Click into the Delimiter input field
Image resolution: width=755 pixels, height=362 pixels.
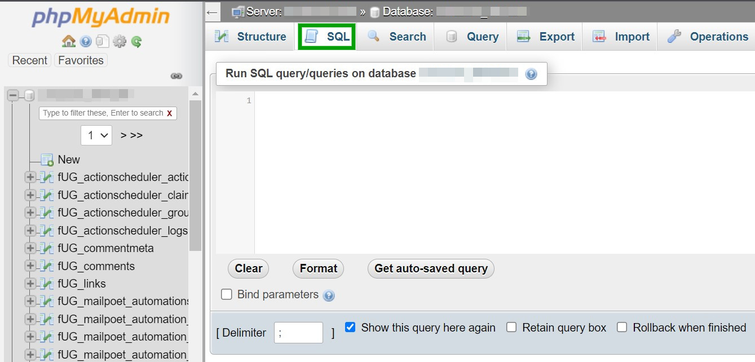coord(298,333)
